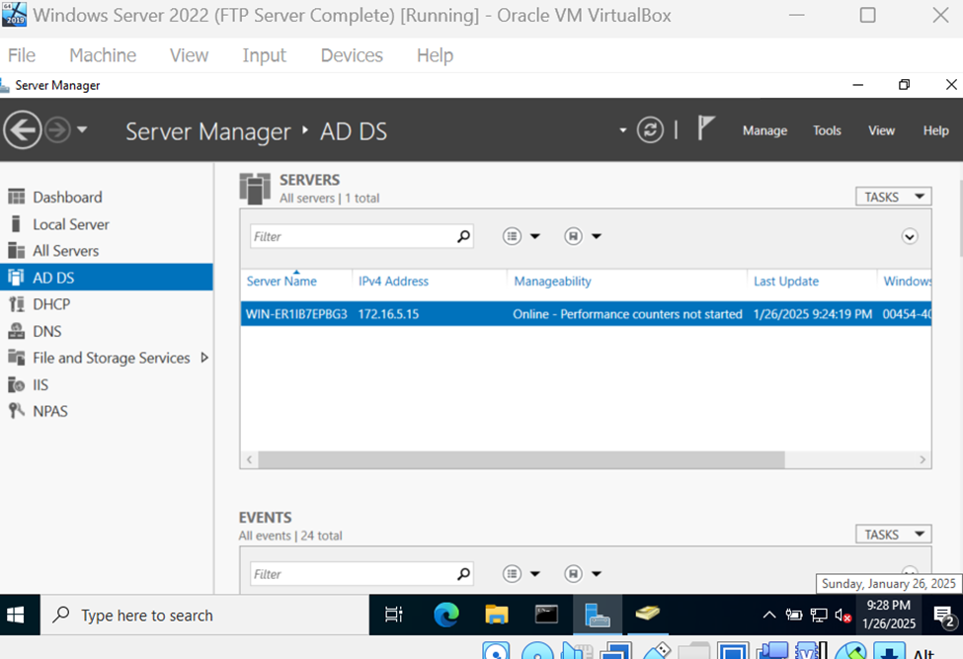Click left scroll arrow of Servers table
This screenshot has width=963, height=659.
249,459
